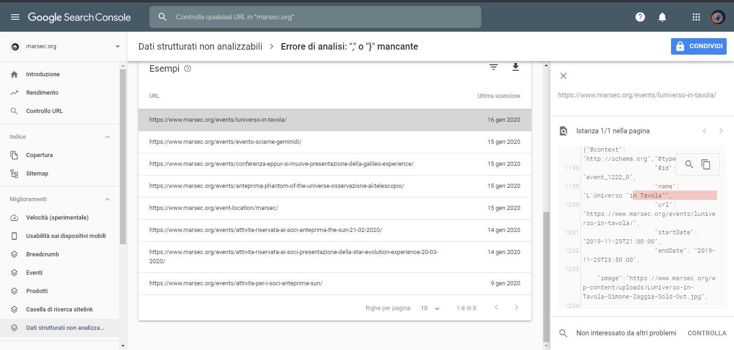This screenshot has height=350, width=734.
Task: Download the examples table
Action: [x=515, y=68]
